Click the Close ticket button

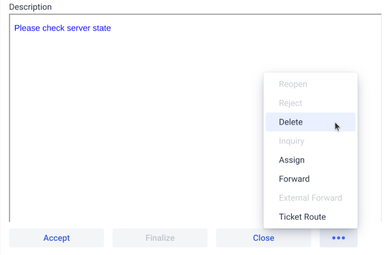(263, 238)
